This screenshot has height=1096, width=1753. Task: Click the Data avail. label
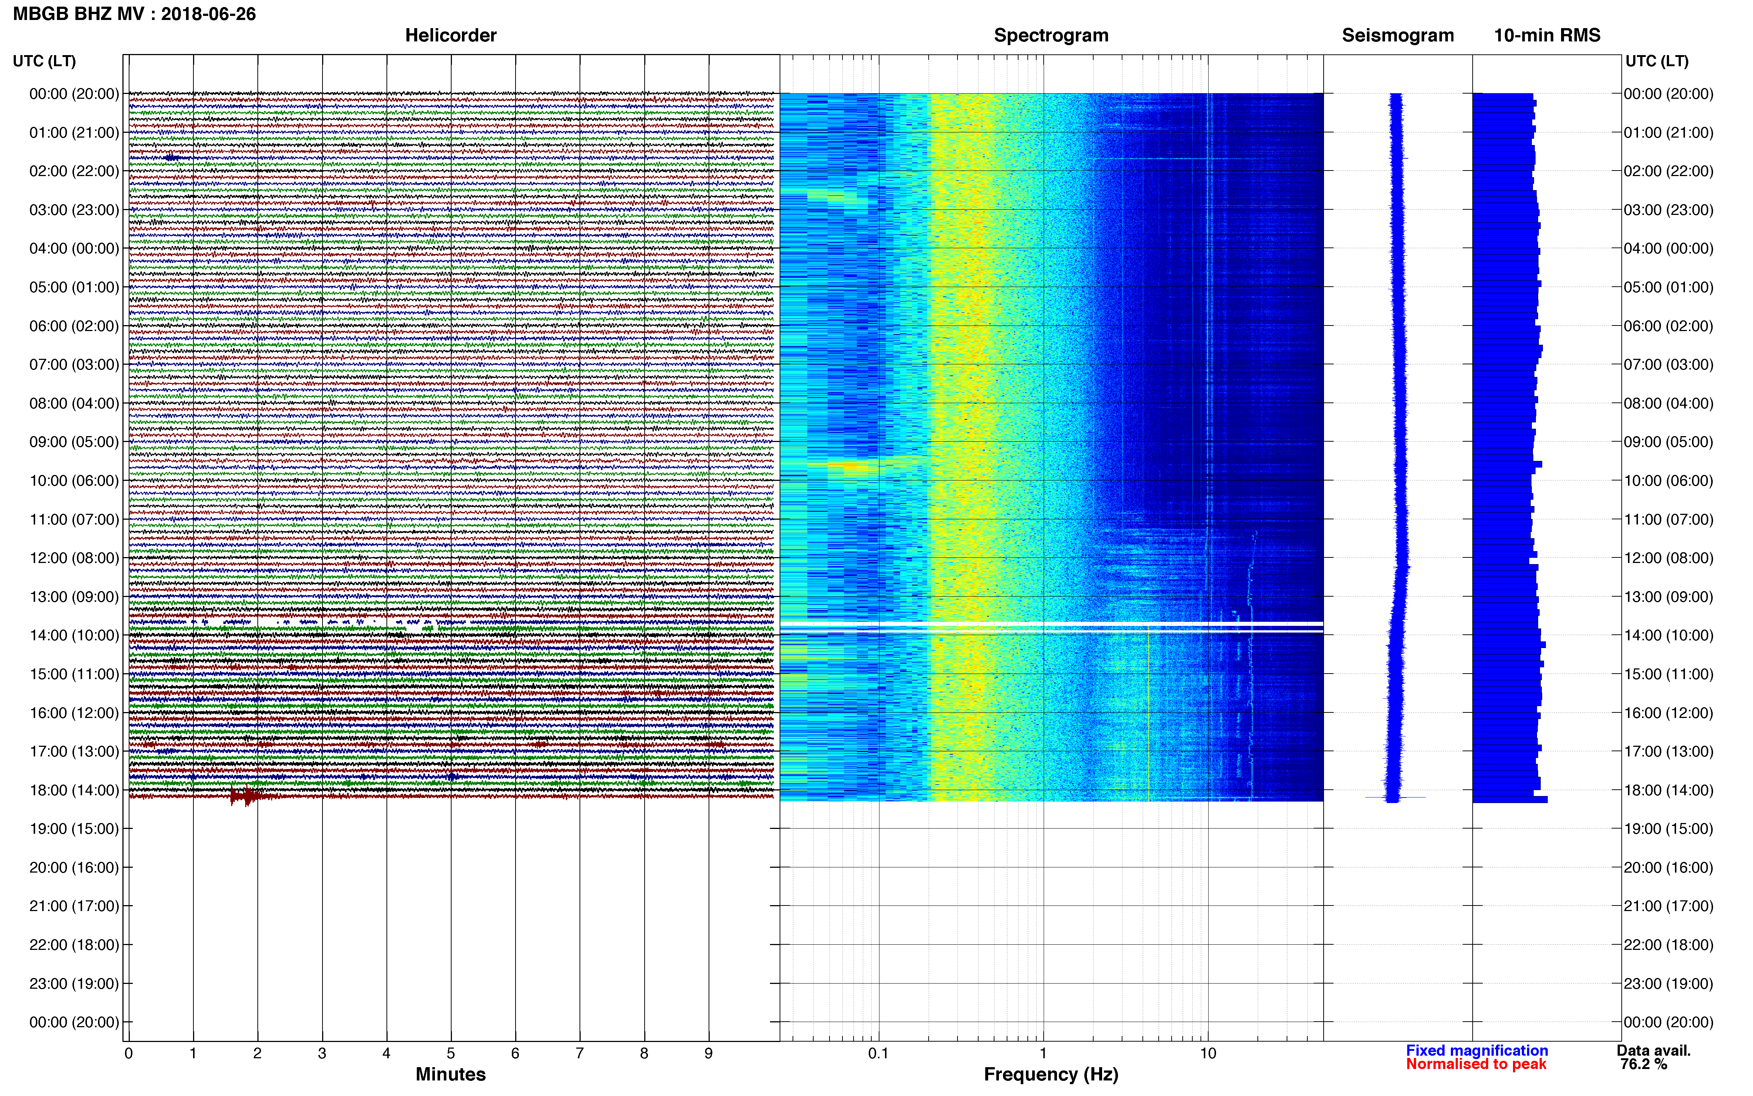1653,1051
